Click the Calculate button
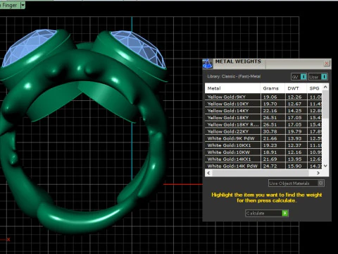Image resolution: width=338 pixels, height=254 pixels. tap(267, 213)
